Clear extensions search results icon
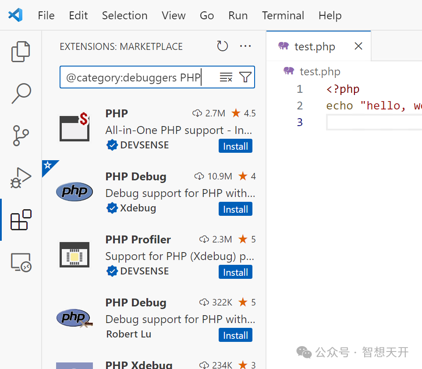 coord(226,77)
